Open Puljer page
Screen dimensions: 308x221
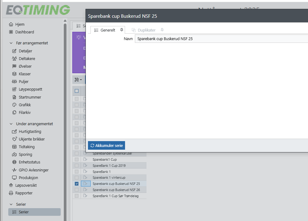click(x=20, y=82)
